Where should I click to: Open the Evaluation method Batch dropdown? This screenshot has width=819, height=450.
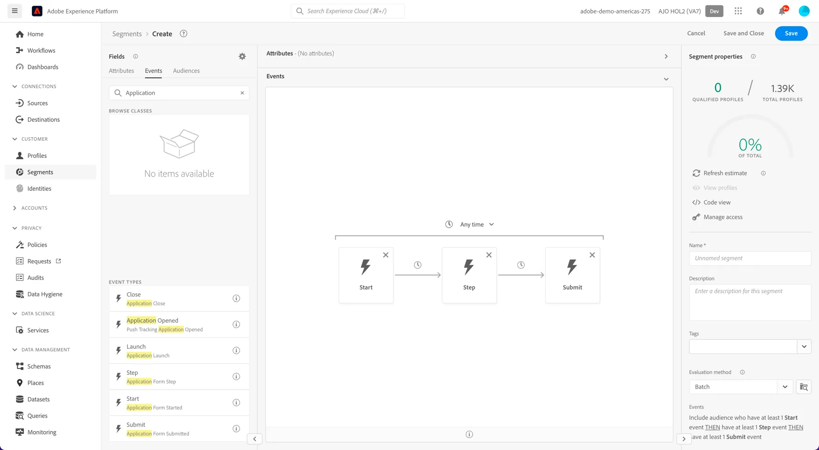point(740,387)
